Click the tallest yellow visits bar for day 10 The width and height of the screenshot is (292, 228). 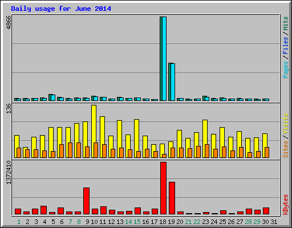[94, 131]
